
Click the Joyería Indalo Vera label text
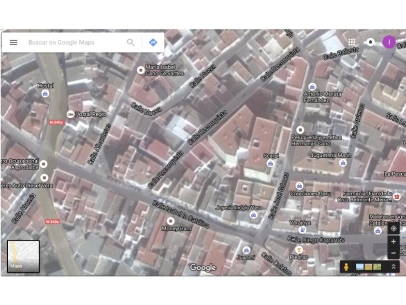pyautogui.click(x=239, y=208)
